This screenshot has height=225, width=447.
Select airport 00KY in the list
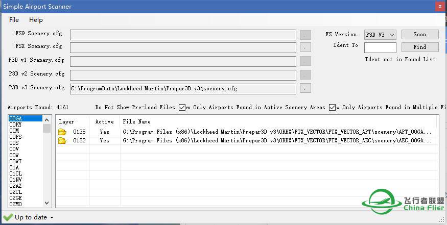pos(26,125)
